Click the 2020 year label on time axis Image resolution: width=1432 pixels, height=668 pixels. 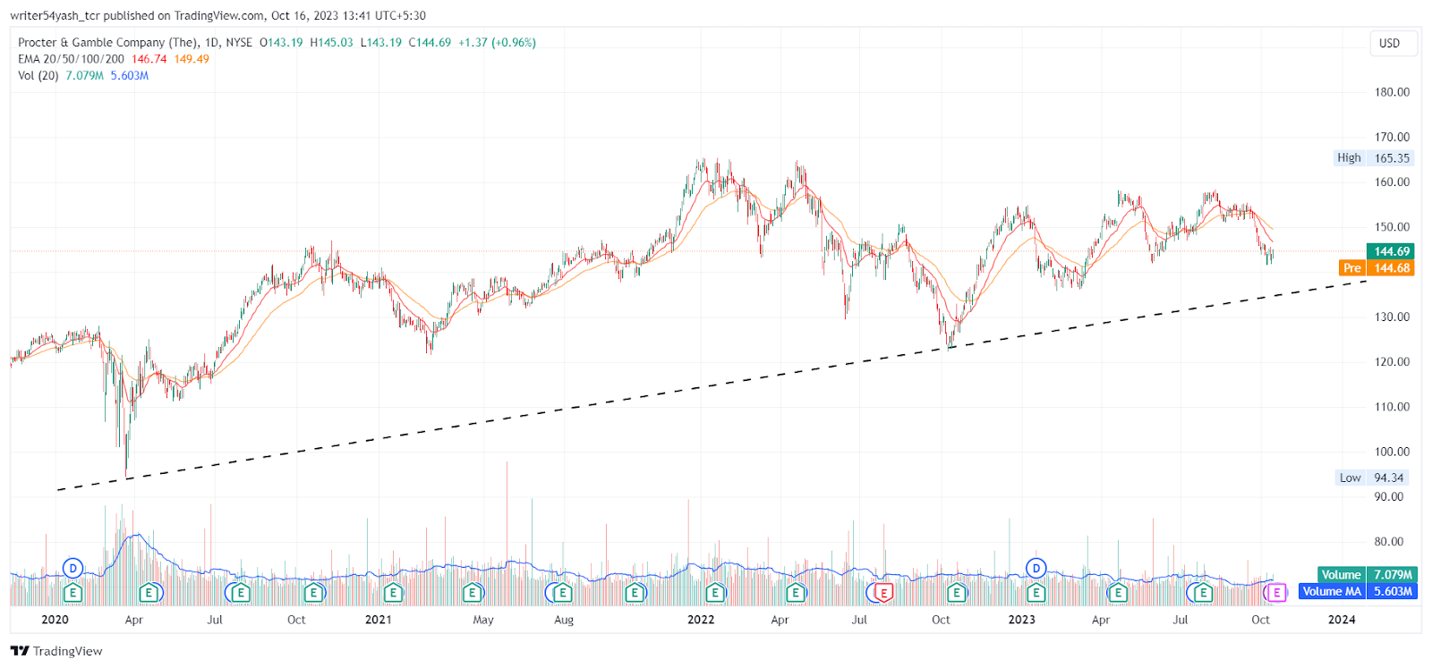click(x=55, y=620)
